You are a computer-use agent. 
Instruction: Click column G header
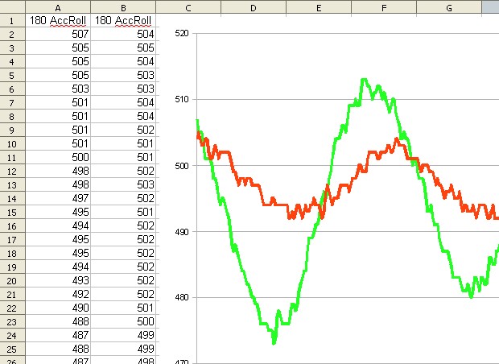point(448,6)
